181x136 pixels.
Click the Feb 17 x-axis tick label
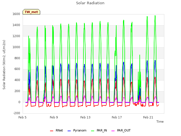tap(117, 117)
